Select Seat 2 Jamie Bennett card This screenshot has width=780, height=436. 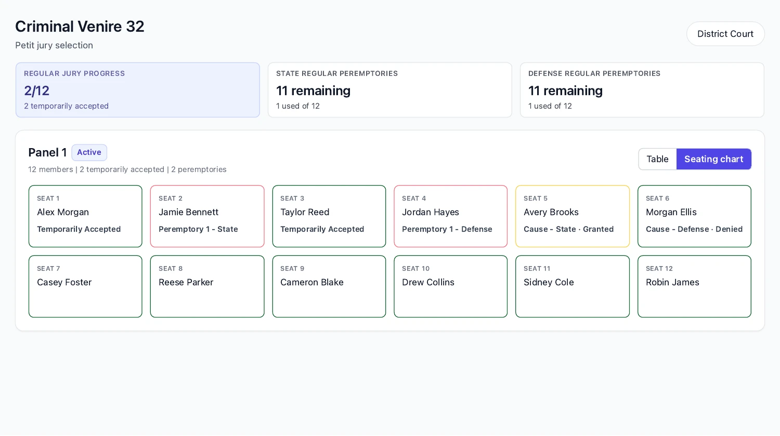point(207,216)
